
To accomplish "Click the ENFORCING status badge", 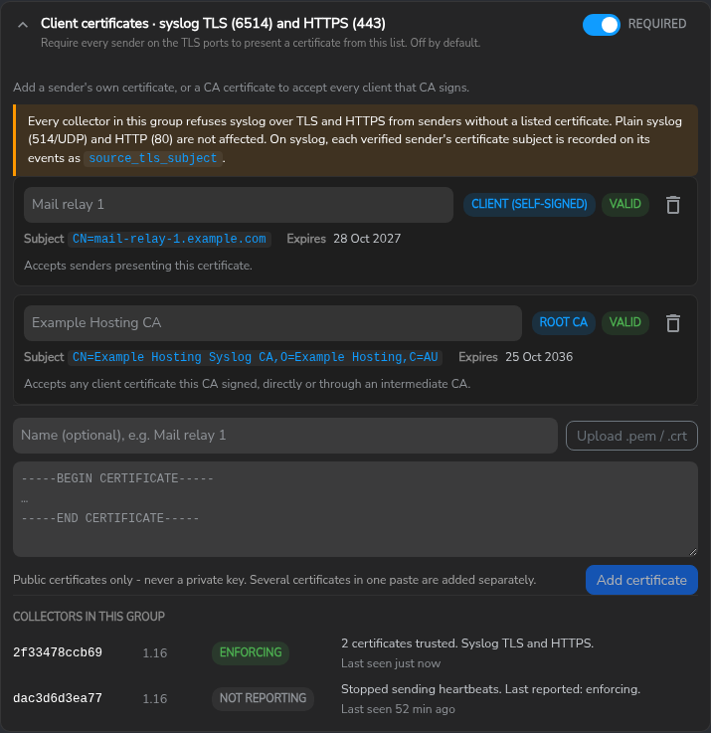I will click(x=251, y=652).
